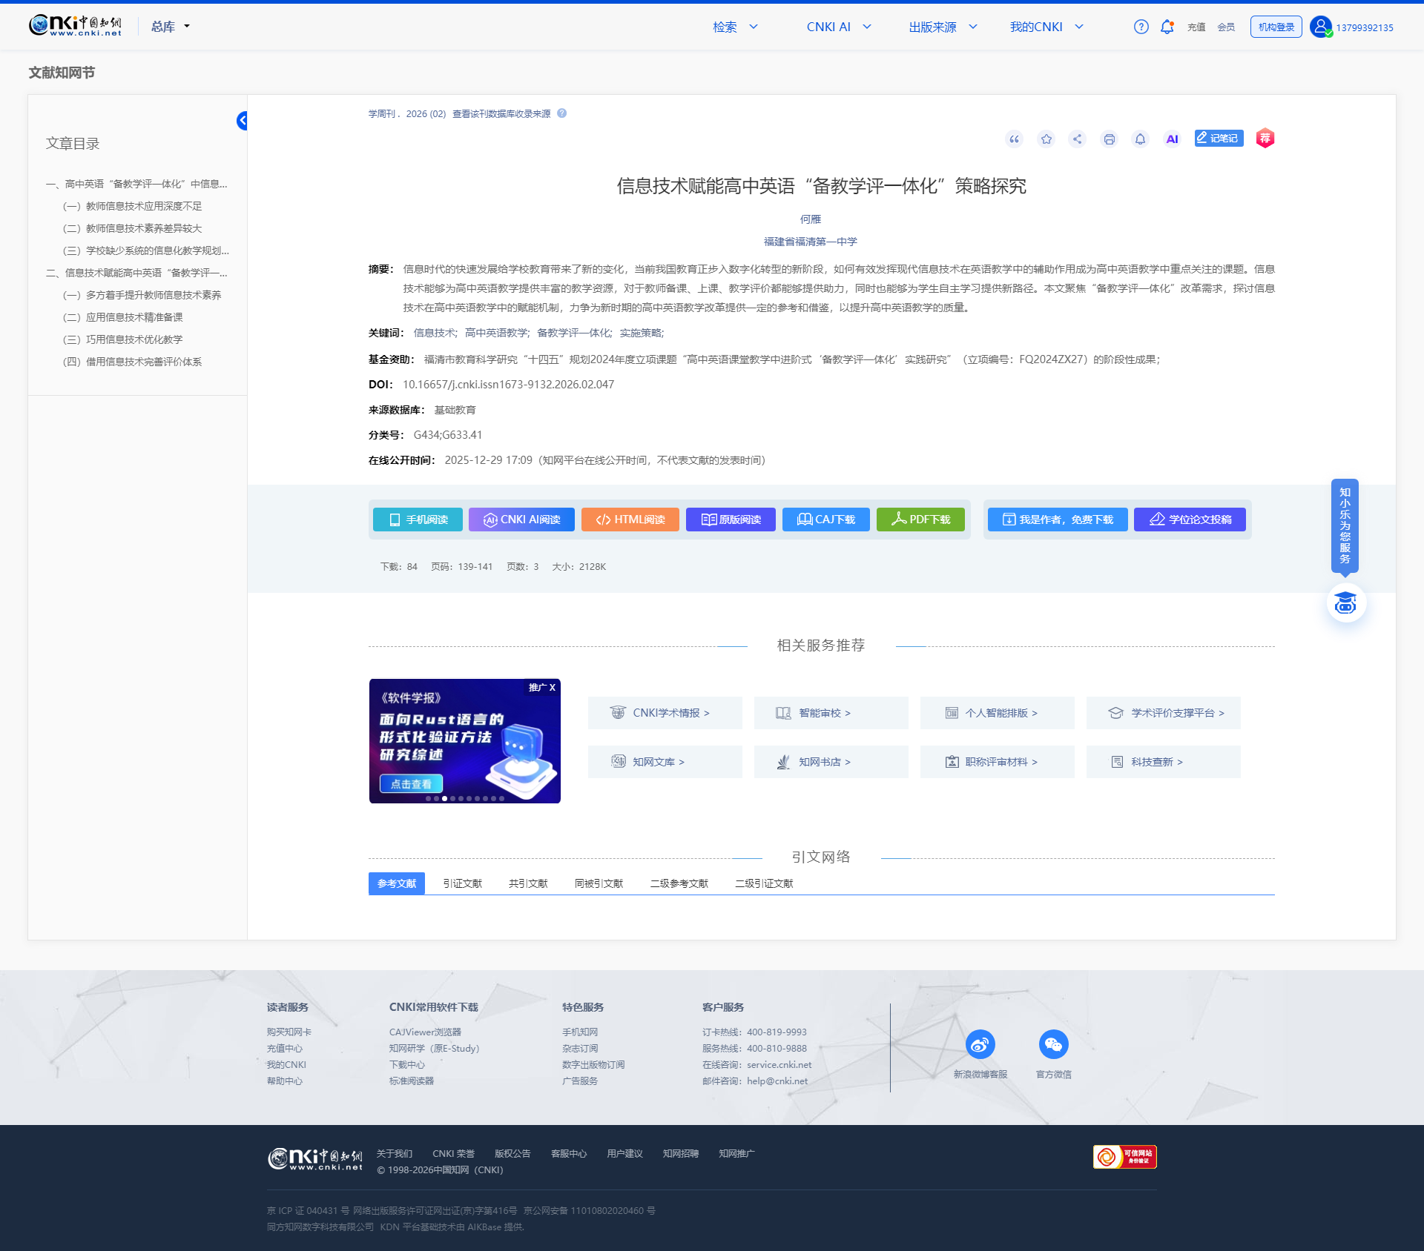Select the 共引文献 tab

tap(528, 883)
